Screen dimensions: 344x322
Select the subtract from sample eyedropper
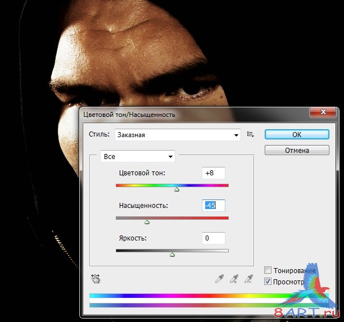[249, 279]
